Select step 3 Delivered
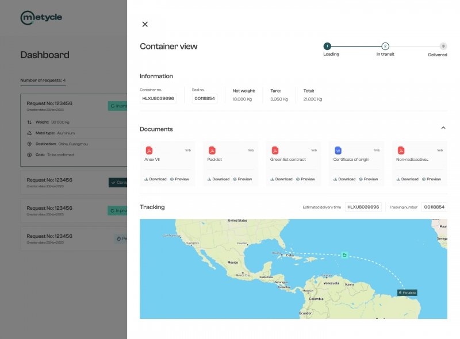The width and height of the screenshot is (460, 339). point(443,46)
